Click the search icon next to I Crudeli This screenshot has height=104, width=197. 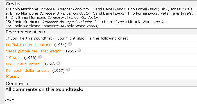pos(40,57)
